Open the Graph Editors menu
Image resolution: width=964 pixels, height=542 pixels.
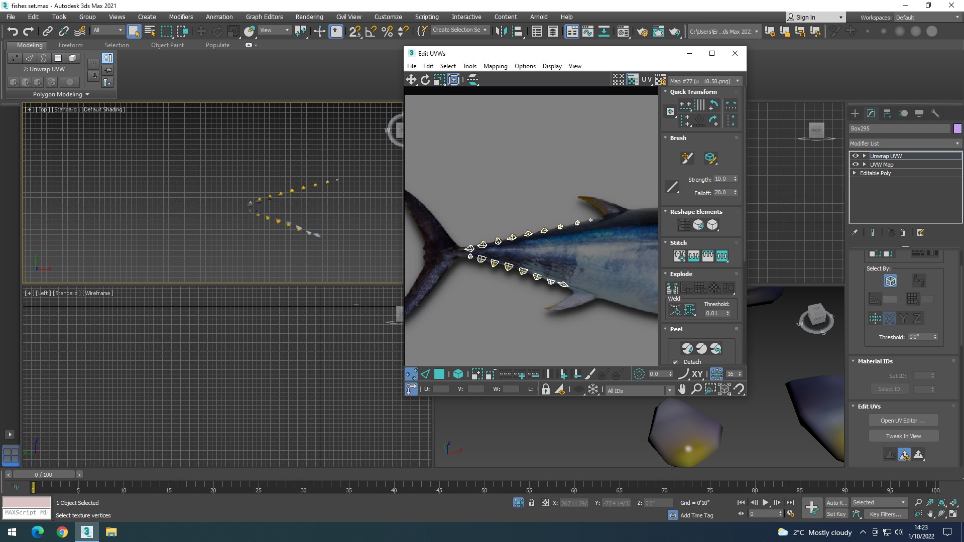pyautogui.click(x=264, y=17)
